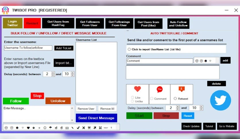Screen dimensions: 240x139
Task: Click the Remove User button
Action: [x=86, y=109]
